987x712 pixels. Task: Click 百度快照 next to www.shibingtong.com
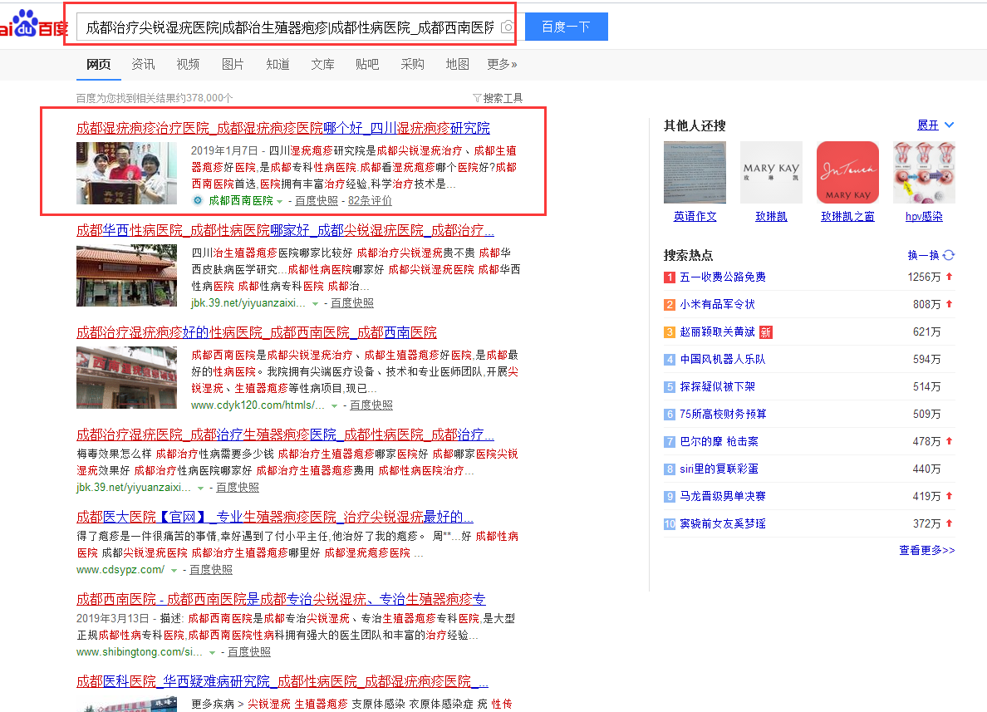click(x=248, y=651)
